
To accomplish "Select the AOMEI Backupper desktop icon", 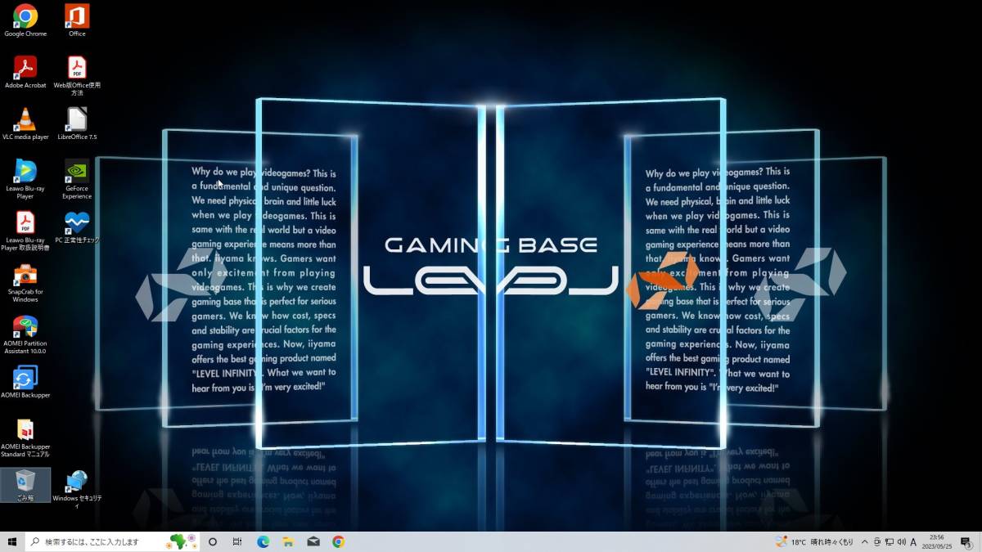I will pyautogui.click(x=25, y=382).
